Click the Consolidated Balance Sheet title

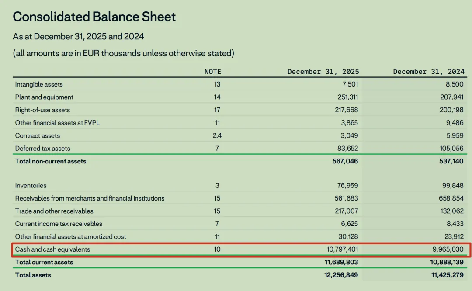tap(94, 17)
